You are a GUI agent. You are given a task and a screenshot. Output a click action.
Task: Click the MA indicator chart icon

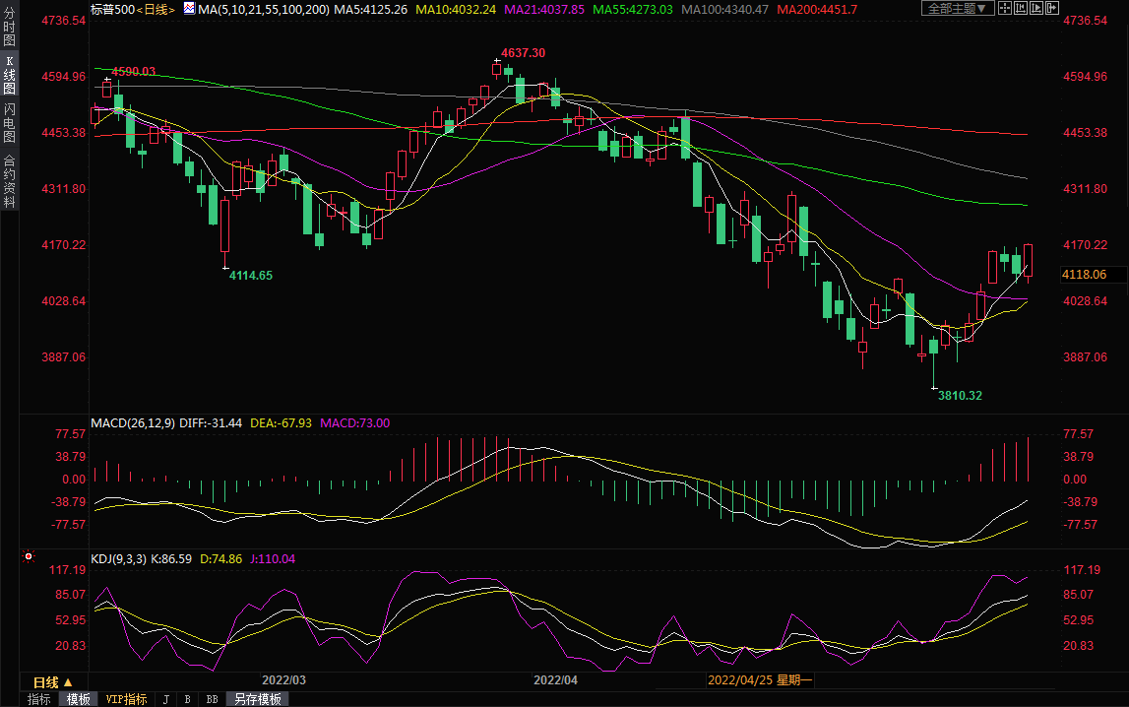click(x=189, y=9)
